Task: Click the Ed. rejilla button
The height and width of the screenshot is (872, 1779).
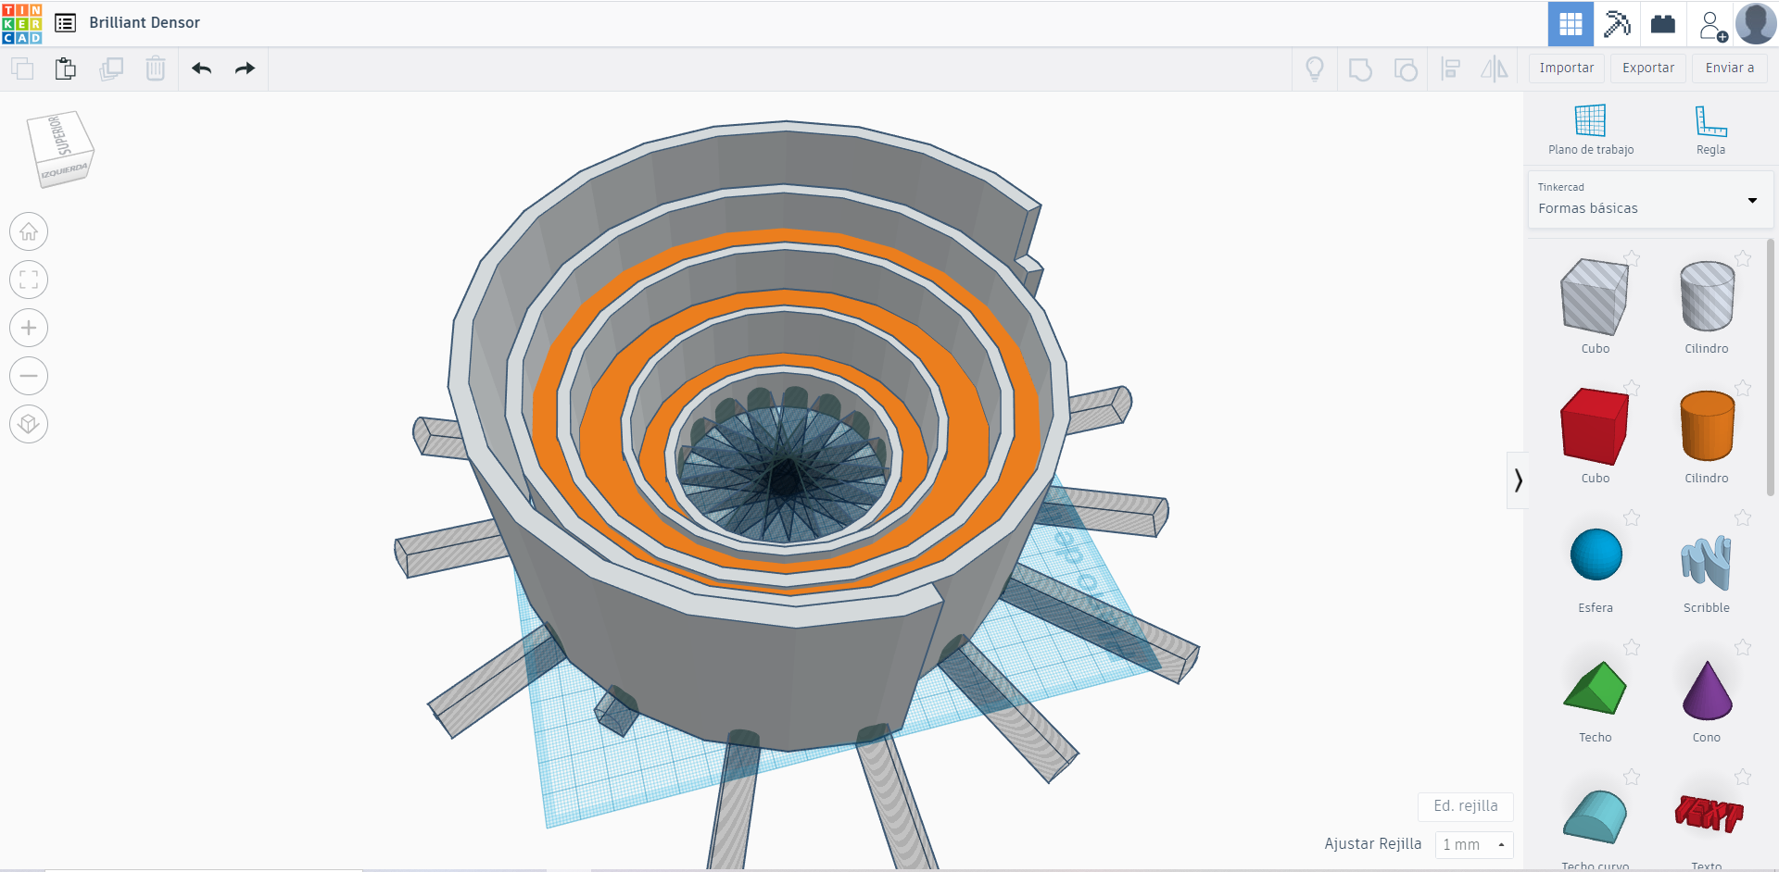Action: coord(1465,806)
